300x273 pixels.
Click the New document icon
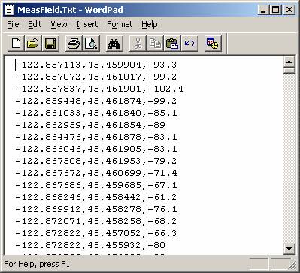(x=16, y=44)
